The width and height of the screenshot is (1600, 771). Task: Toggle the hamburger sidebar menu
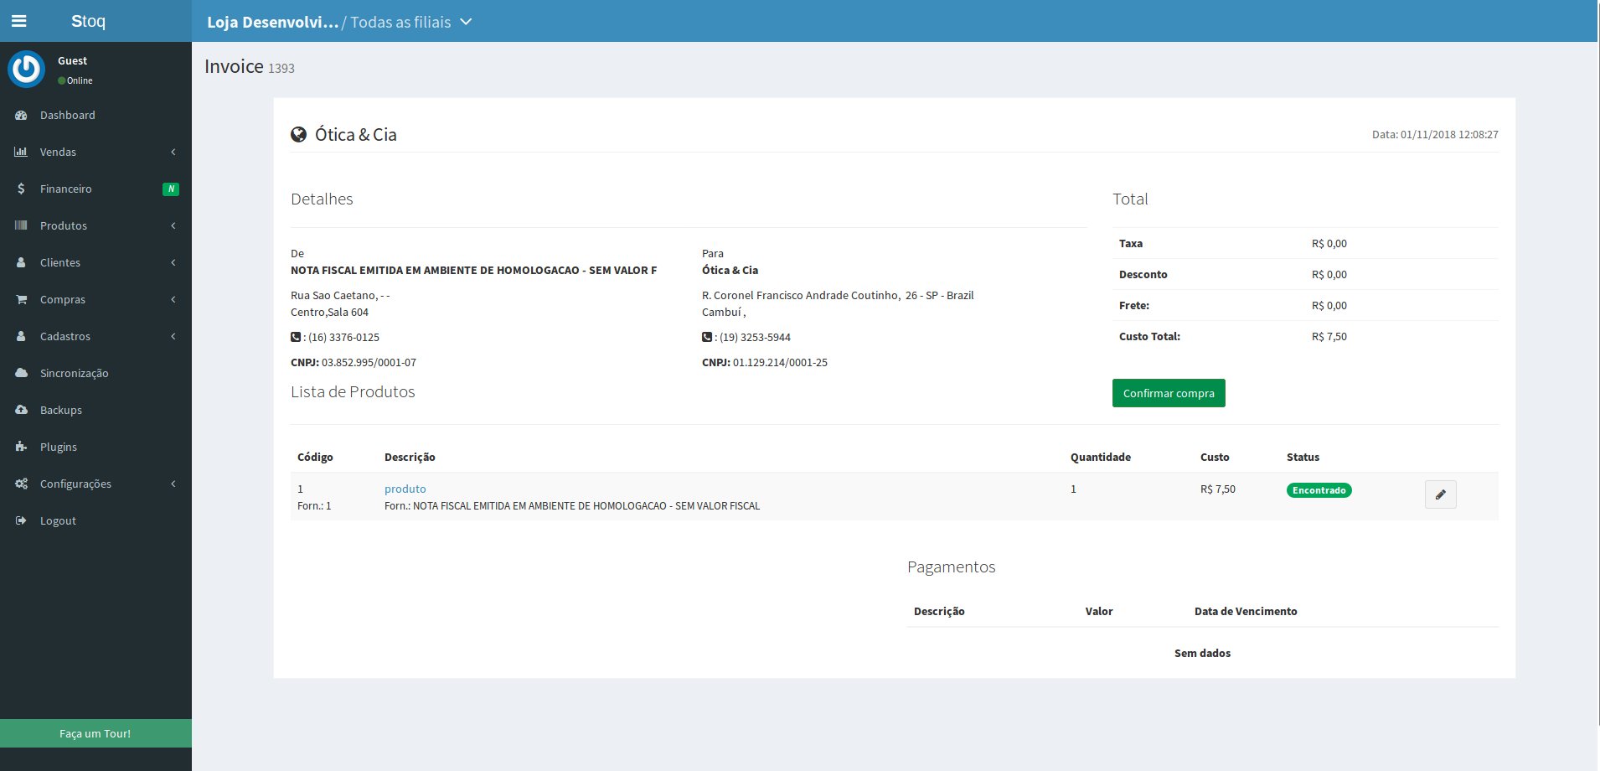(18, 21)
